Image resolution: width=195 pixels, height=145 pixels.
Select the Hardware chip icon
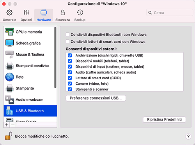tap(44, 12)
